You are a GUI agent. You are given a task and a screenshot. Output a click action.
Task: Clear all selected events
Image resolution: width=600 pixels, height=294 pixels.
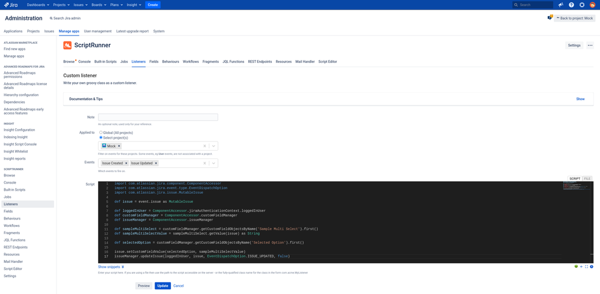point(205,163)
